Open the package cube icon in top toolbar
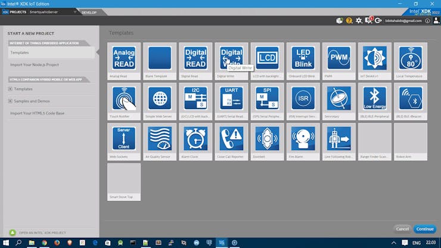Image resolution: width=441 pixels, height=248 pixels. (x=340, y=20)
